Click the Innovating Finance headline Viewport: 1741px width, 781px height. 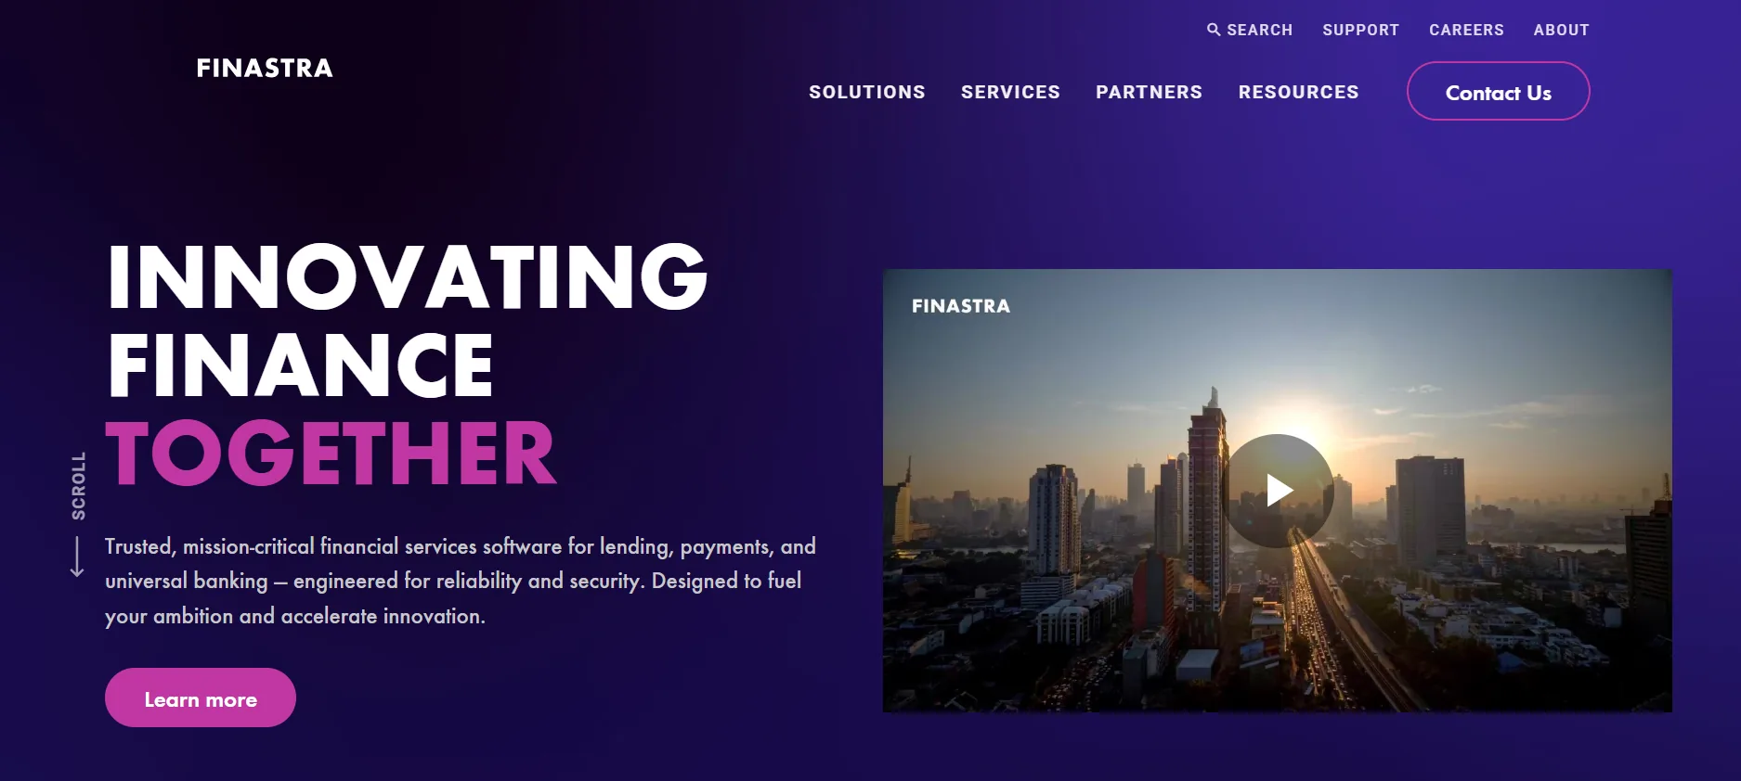click(407, 320)
